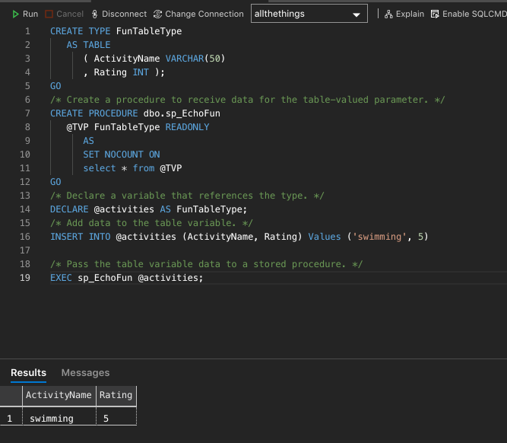The height and width of the screenshot is (443, 507).
Task: Click 'VARCHAR' on line 3
Action: pos(185,59)
